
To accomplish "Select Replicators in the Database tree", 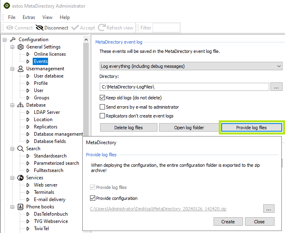I will [x=46, y=127].
